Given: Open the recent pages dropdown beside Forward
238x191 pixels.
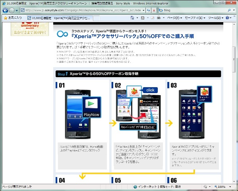Looking at the screenshot, I should 17,10.
